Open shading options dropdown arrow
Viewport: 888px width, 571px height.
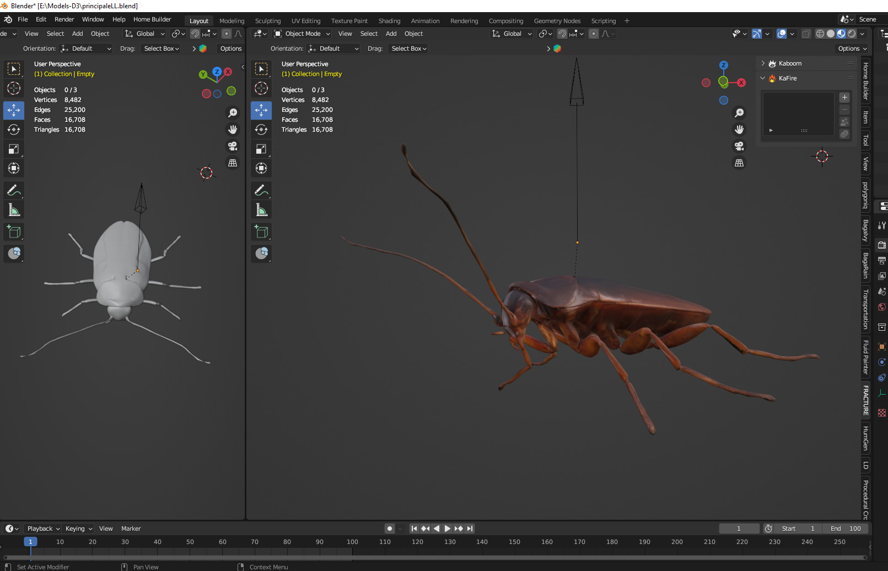(x=863, y=34)
